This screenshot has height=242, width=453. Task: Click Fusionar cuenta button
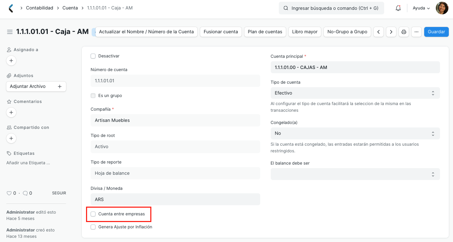pyautogui.click(x=221, y=32)
